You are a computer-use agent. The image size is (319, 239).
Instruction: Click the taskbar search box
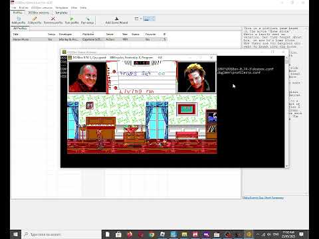tap(62, 234)
